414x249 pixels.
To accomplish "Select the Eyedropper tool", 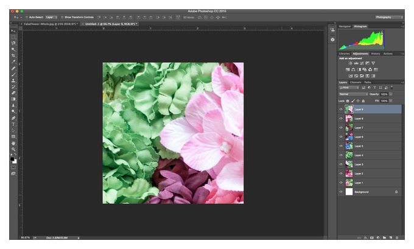I will pyautogui.click(x=13, y=61).
